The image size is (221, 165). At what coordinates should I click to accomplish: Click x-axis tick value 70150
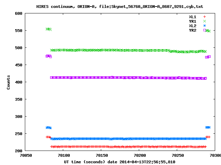point(102,155)
